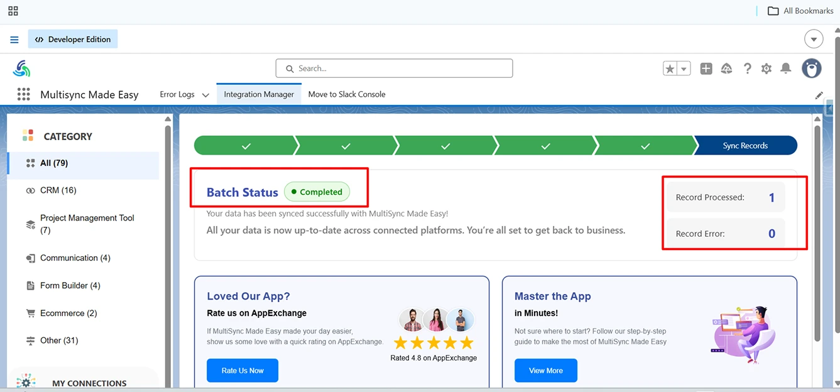The height and width of the screenshot is (392, 840).
Task: Click the pencil edit navigation icon
Action: (x=819, y=95)
